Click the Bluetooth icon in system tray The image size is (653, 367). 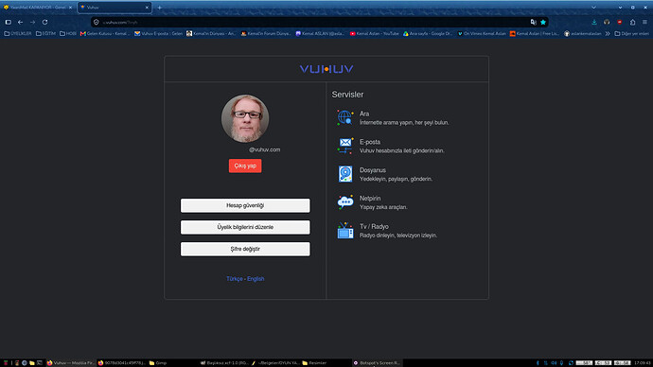click(x=538, y=363)
